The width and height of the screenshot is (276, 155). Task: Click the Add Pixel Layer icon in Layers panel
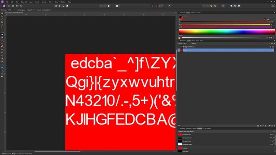pyautogui.click(x=272, y=126)
